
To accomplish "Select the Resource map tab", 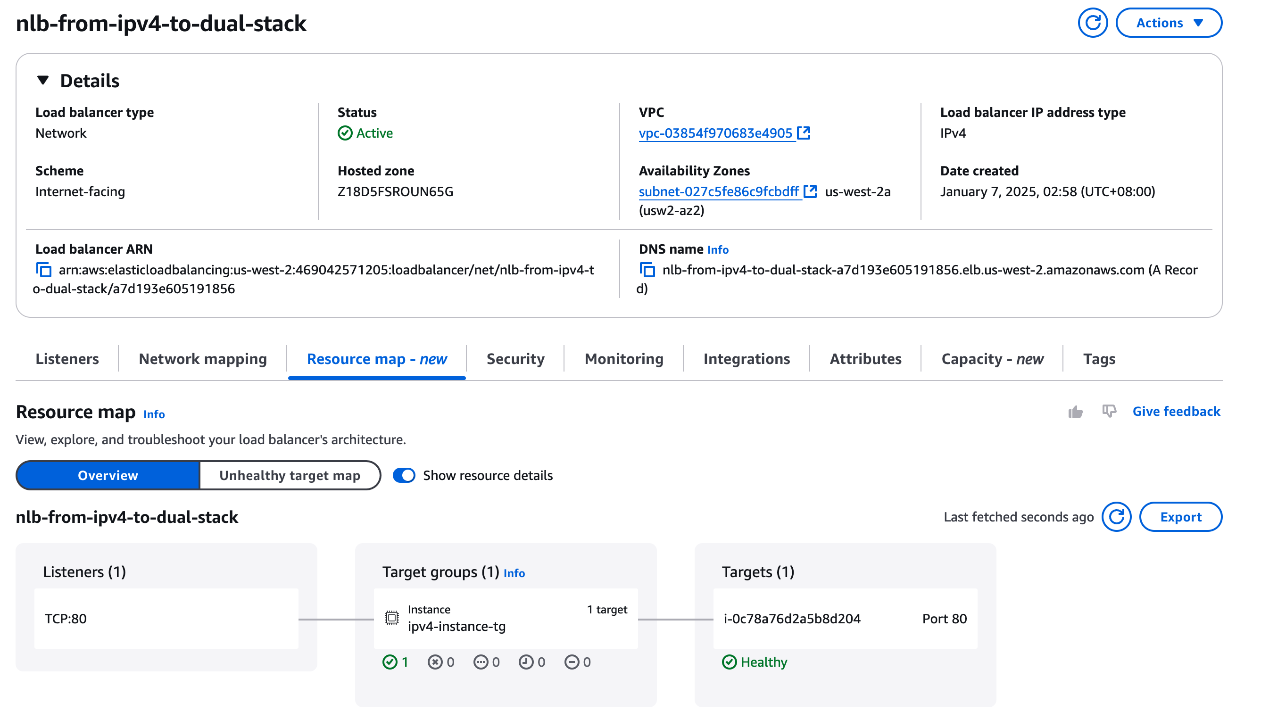I will point(376,359).
